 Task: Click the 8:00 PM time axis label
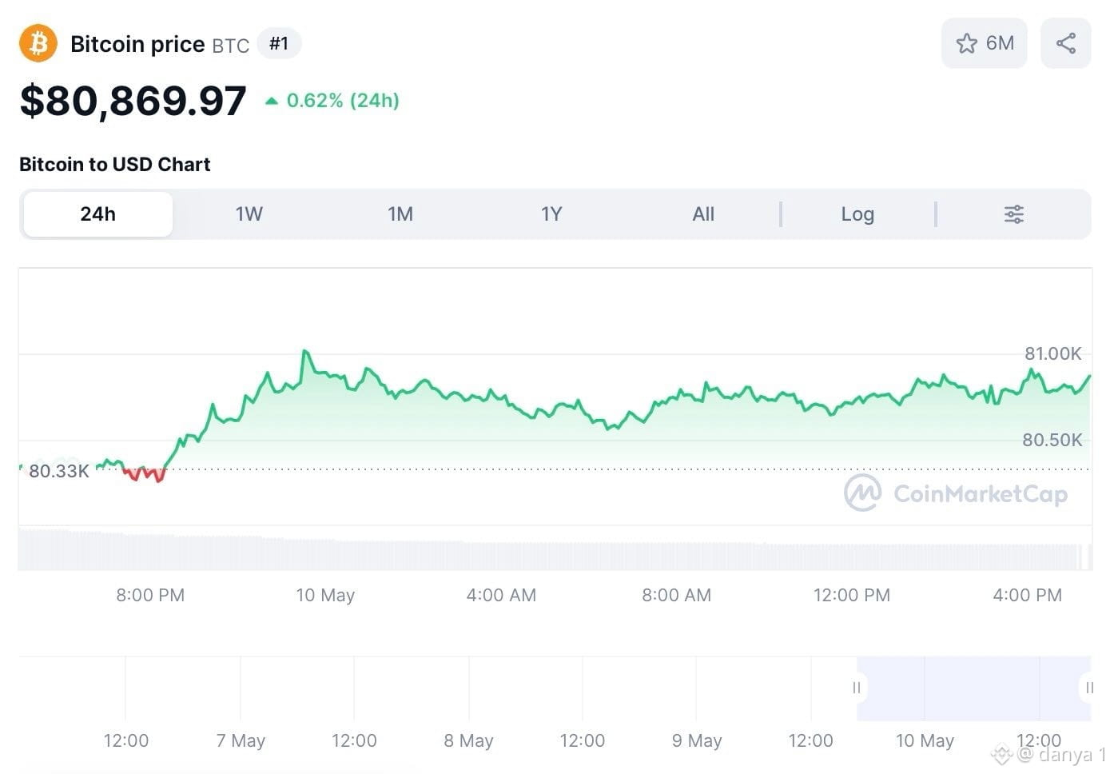tap(150, 595)
